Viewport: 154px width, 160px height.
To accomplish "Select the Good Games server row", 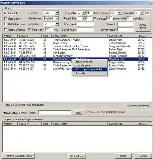I will click(x=75, y=43).
